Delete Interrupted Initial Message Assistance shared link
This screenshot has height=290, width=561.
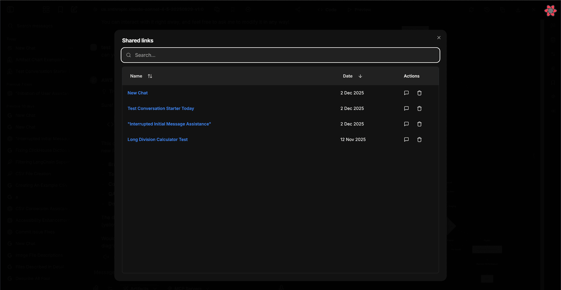coord(419,124)
